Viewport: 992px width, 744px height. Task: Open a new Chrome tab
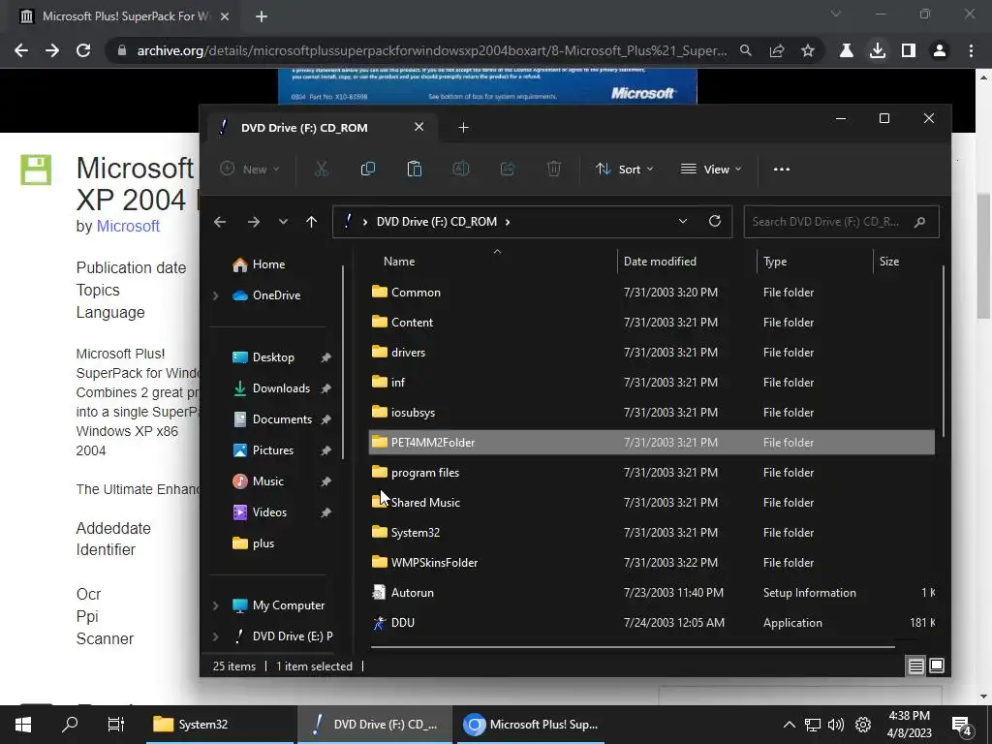262,16
